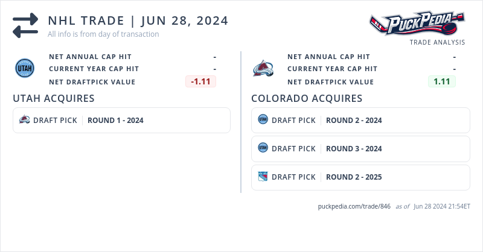Click the trade swap arrows icon
This screenshot has width=483, height=252.
coord(25,26)
